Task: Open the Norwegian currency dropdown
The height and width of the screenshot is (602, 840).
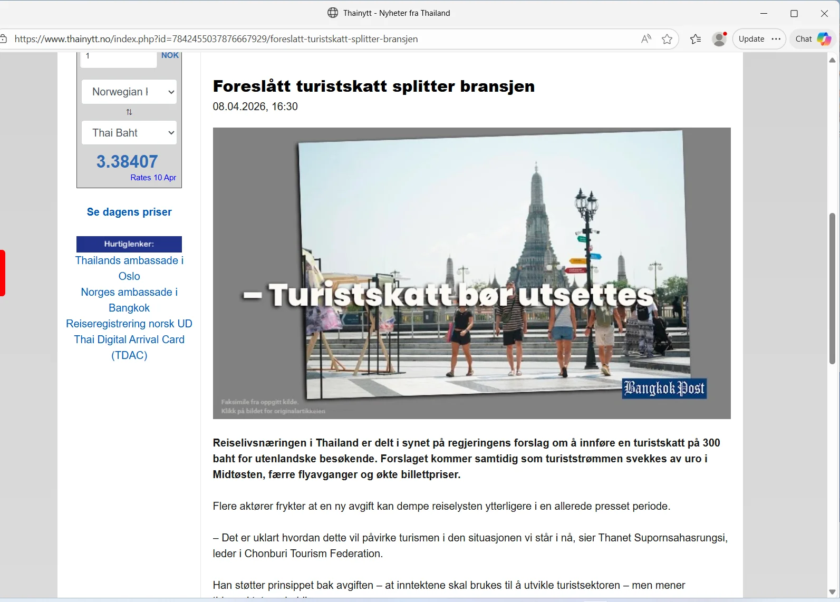Action: coord(129,92)
